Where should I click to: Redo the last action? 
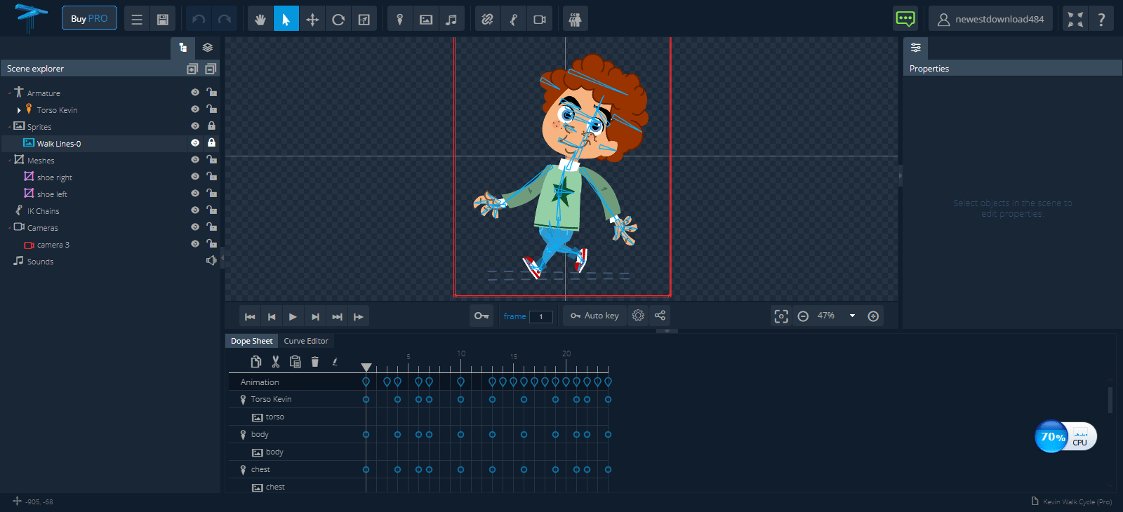(225, 19)
